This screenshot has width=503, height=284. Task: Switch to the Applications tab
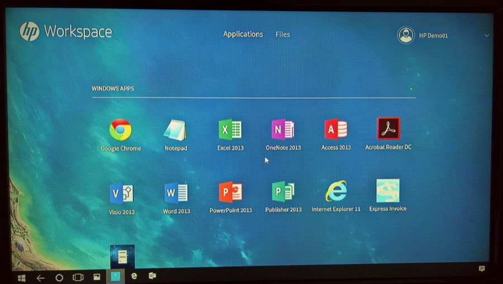click(243, 34)
